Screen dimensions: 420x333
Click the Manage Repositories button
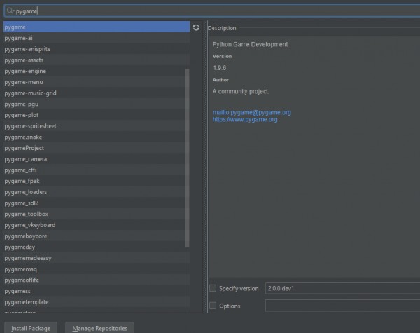[x=100, y=327]
